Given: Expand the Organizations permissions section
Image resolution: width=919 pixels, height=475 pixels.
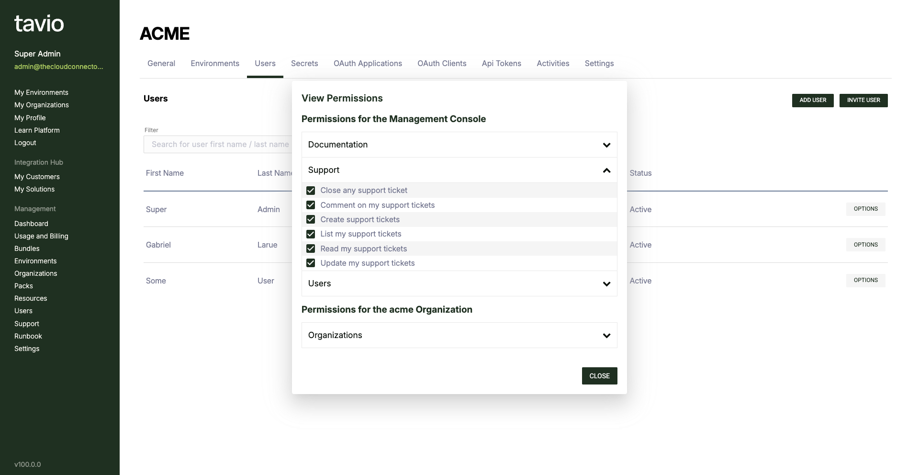Looking at the screenshot, I should tap(459, 335).
